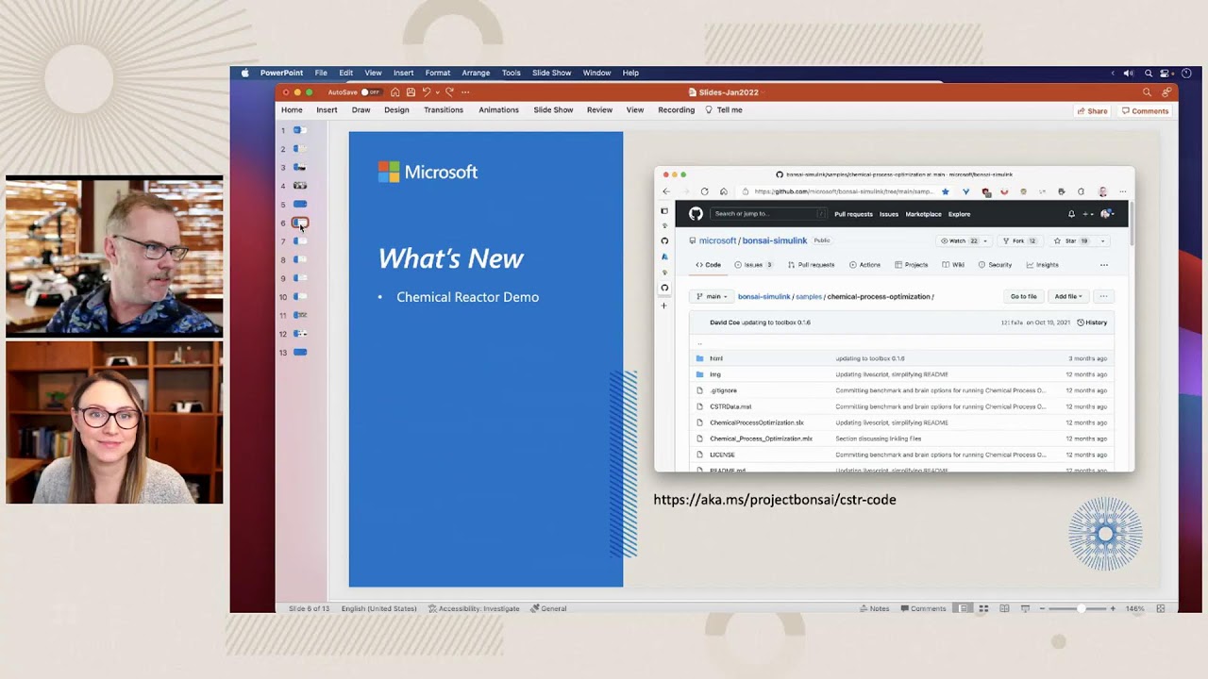Open macOS Control Center
Screen dimensions: 1208x679
pos(1166,73)
